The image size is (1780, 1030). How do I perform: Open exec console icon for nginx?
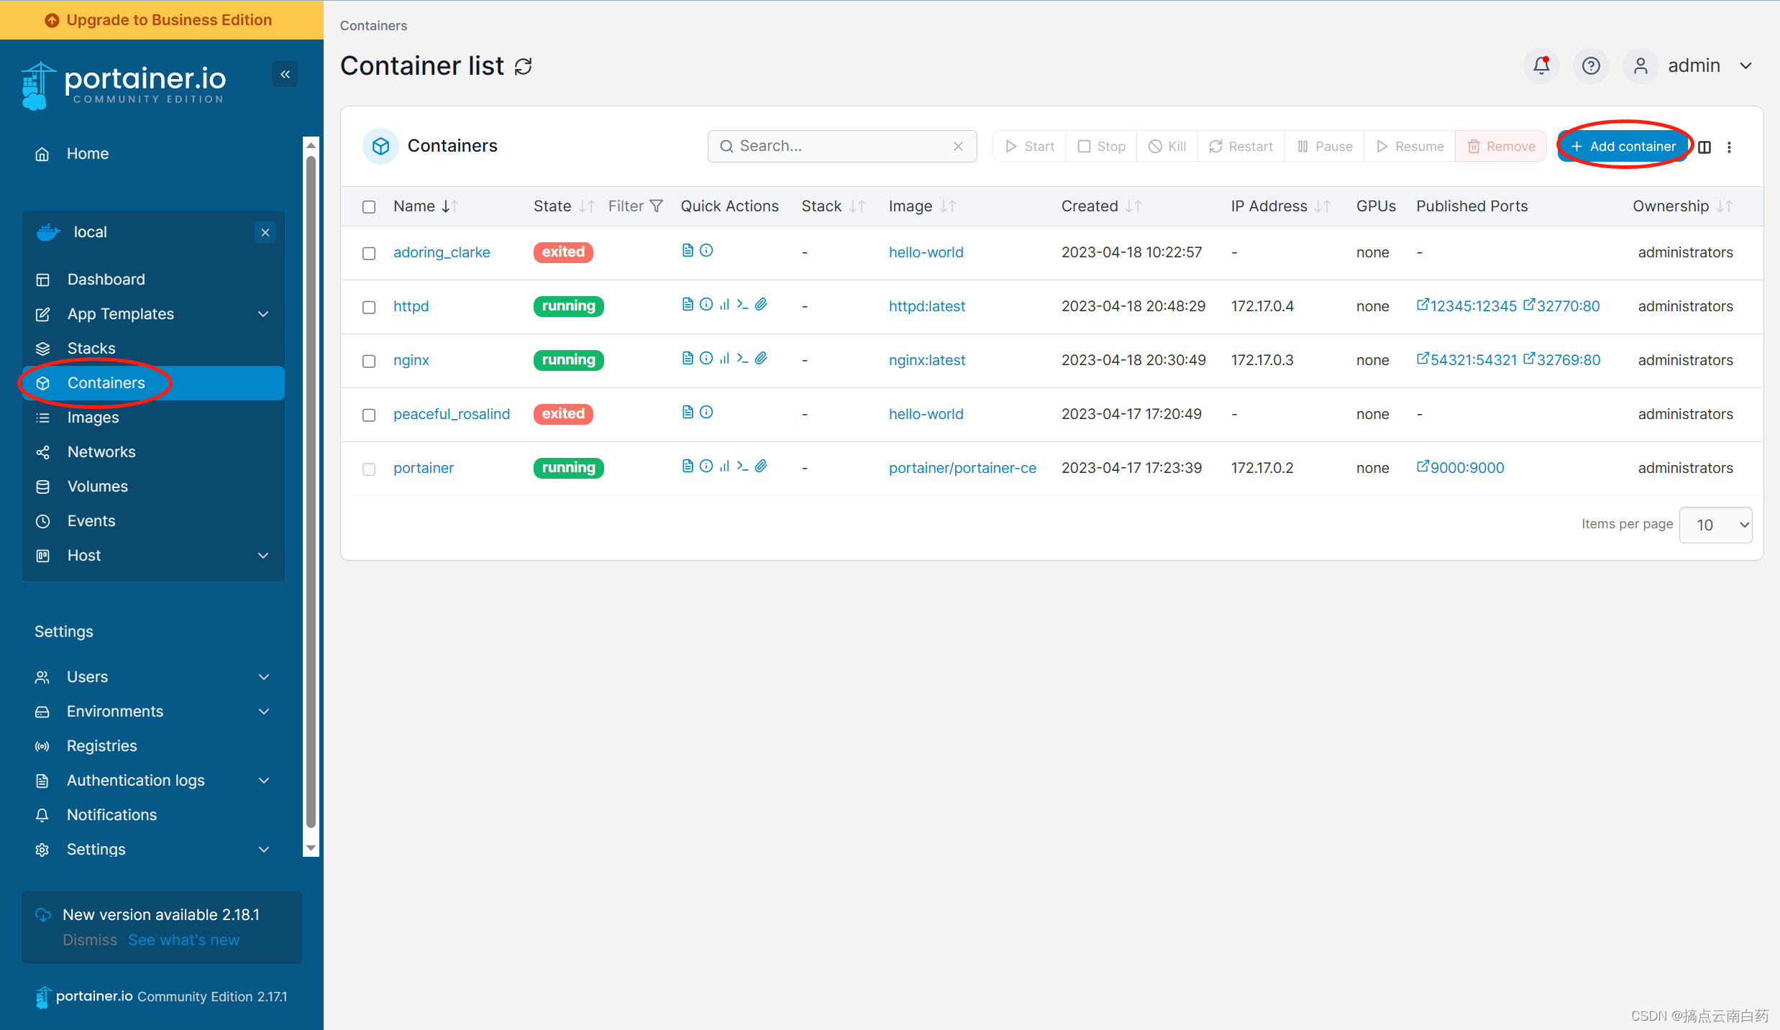tap(742, 359)
